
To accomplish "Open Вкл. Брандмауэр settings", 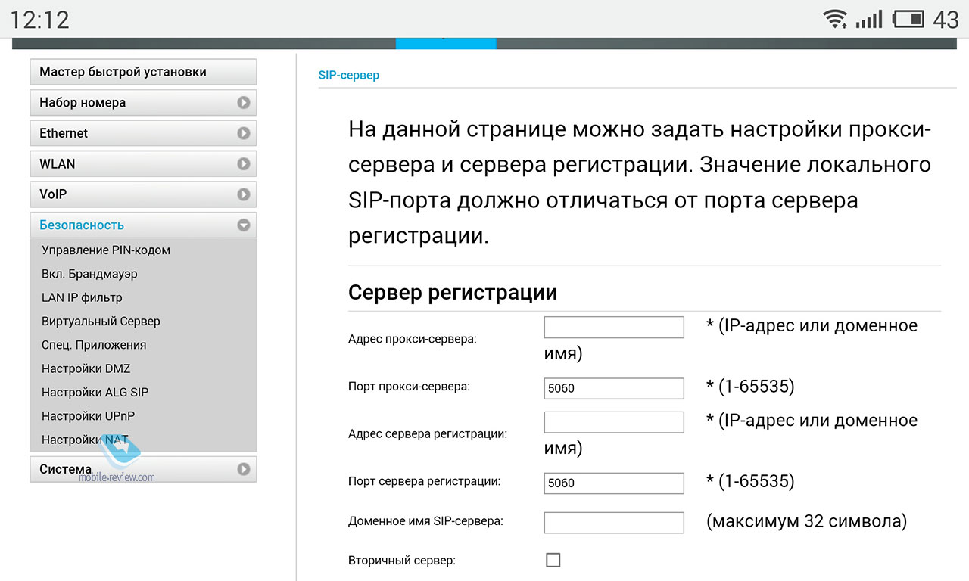I will (x=89, y=274).
